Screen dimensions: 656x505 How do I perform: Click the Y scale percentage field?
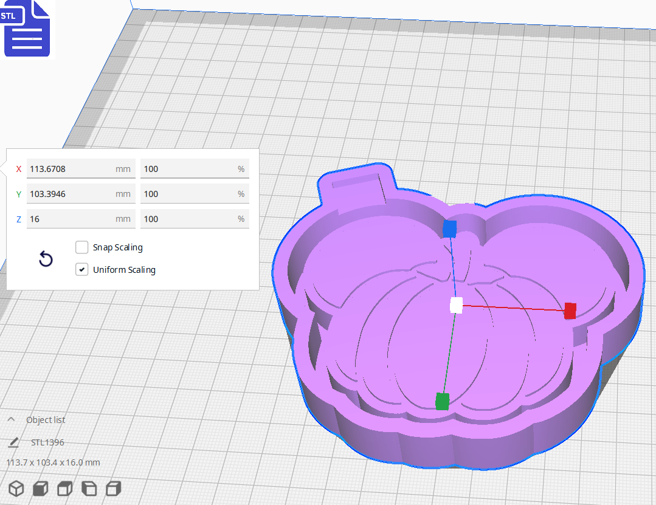(195, 193)
